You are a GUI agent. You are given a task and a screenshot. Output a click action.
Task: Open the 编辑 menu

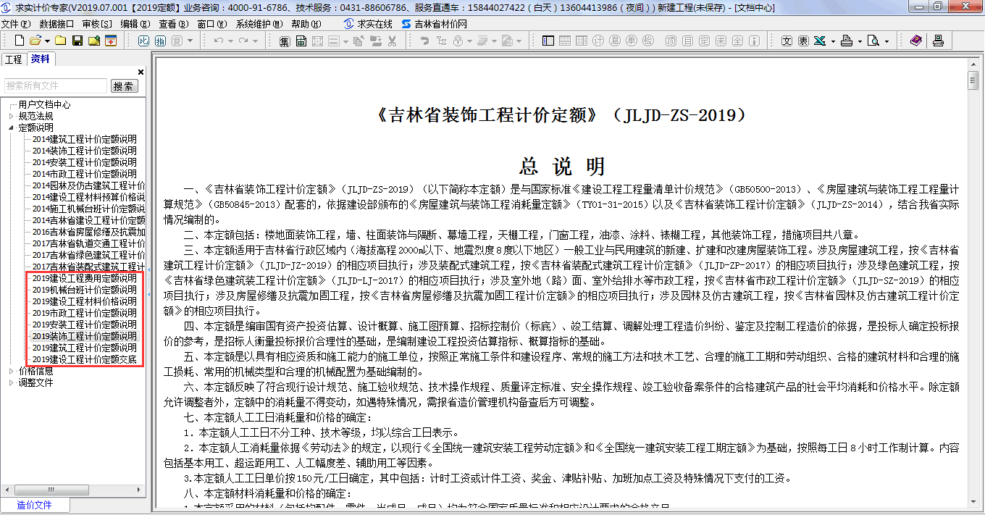click(x=135, y=24)
